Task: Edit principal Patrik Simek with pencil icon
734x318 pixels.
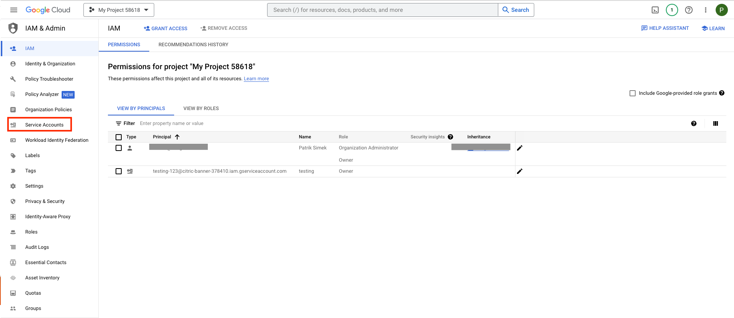Action: pyautogui.click(x=519, y=148)
